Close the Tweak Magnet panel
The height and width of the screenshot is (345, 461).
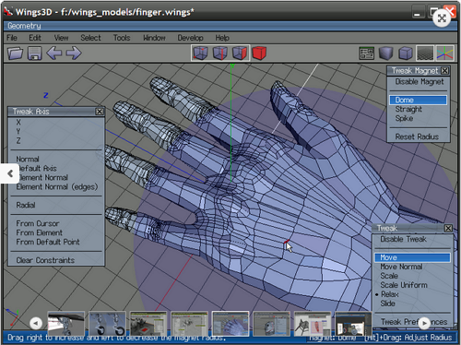point(444,71)
